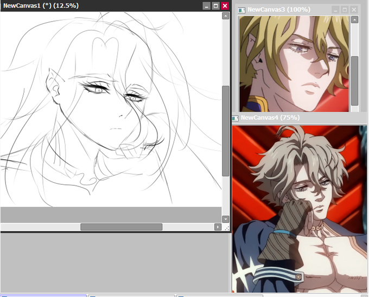Click the NewCanvas1 vertical scrollbar thumb
This screenshot has height=297, width=369.
click(226, 131)
